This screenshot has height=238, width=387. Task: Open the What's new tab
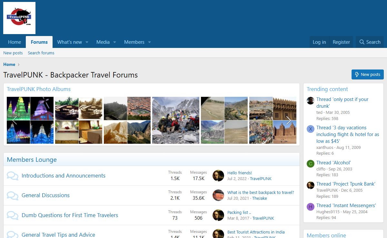click(x=70, y=42)
